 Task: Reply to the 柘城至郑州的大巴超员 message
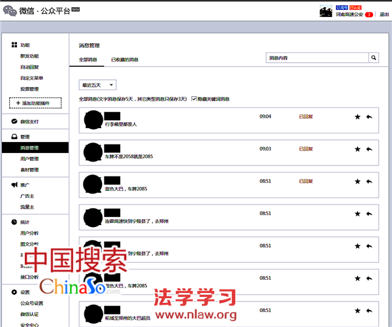pos(369,311)
